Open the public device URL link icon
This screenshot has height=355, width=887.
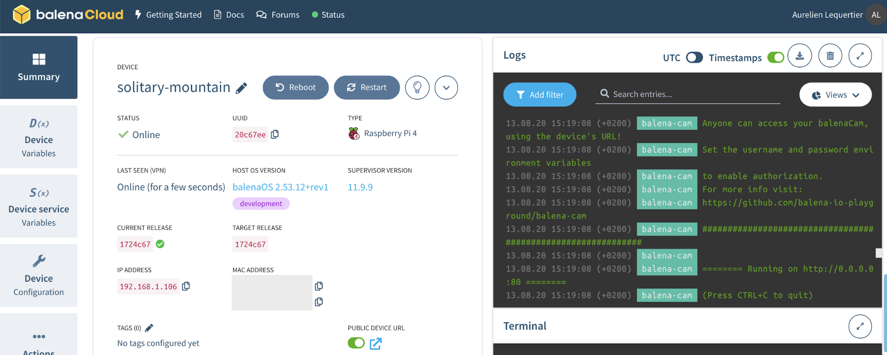click(375, 343)
